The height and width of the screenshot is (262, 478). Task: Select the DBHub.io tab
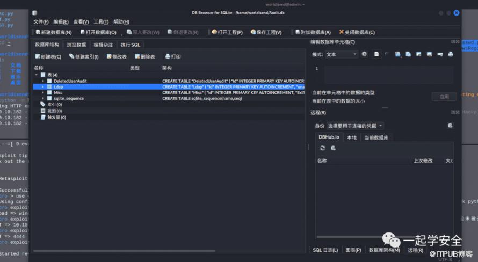[329, 137]
